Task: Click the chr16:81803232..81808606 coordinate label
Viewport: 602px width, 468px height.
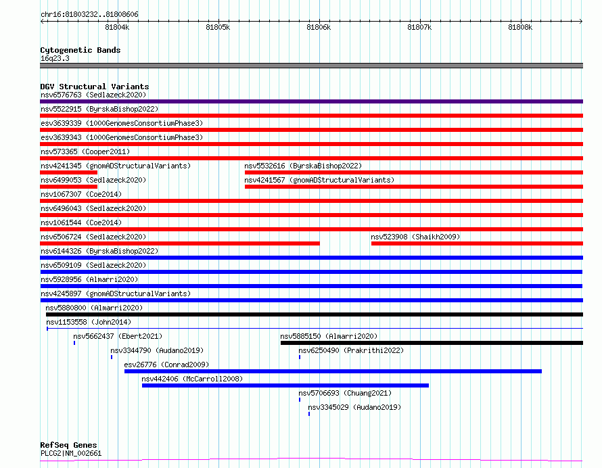Action: coord(89,14)
